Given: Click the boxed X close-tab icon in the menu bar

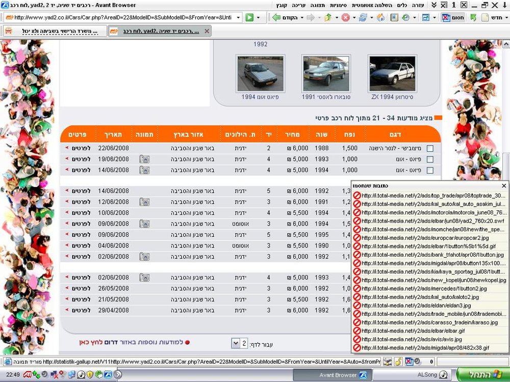Looking at the screenshot, I should coord(464,5).
